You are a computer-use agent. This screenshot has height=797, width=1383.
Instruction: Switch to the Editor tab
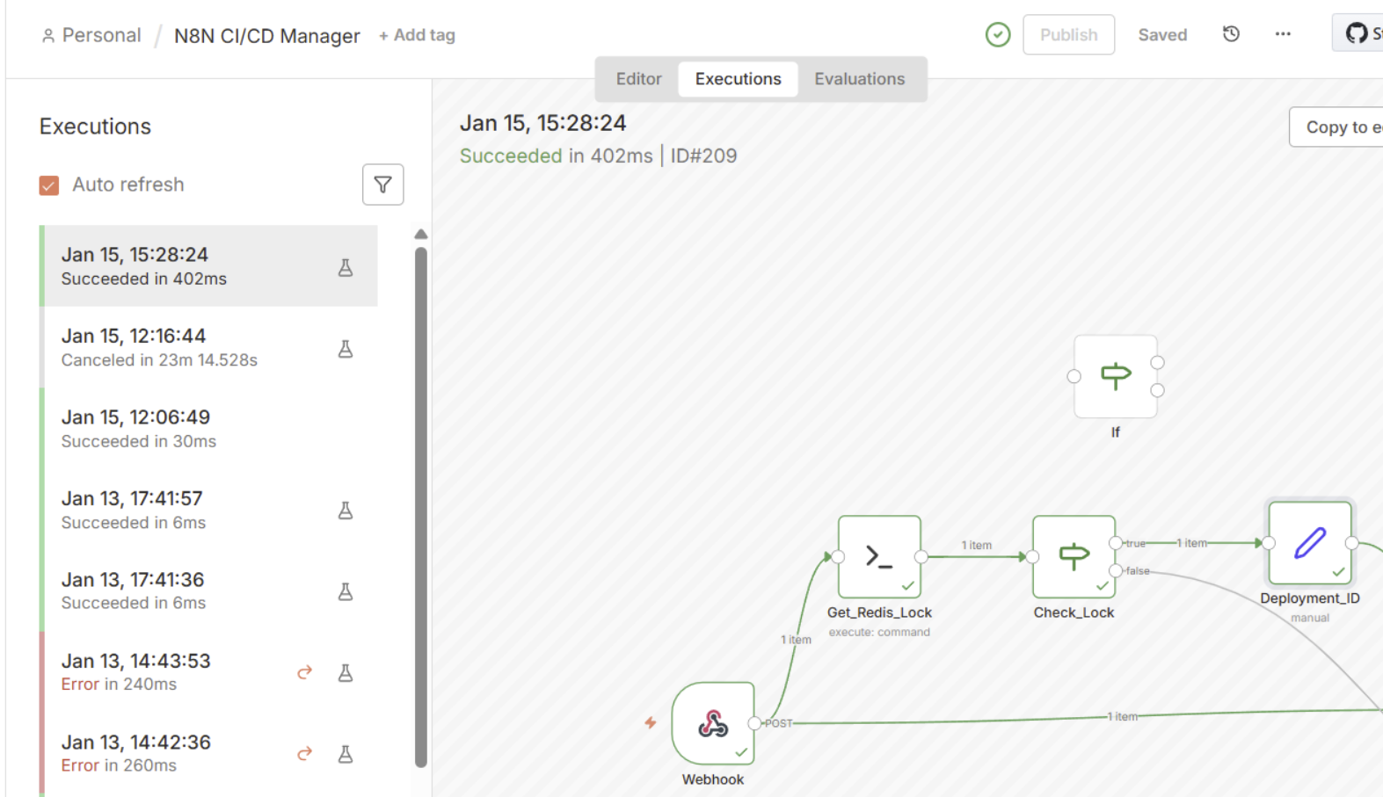(638, 79)
